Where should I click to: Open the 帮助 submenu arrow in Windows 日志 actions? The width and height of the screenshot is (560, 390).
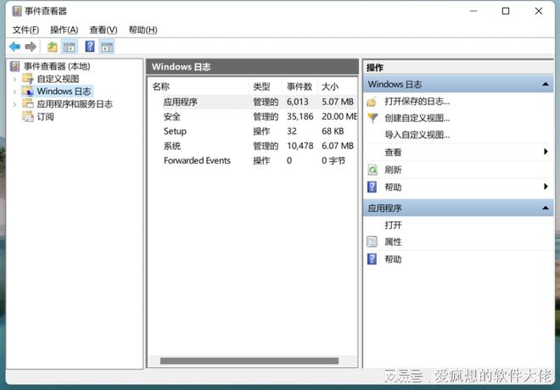point(546,187)
